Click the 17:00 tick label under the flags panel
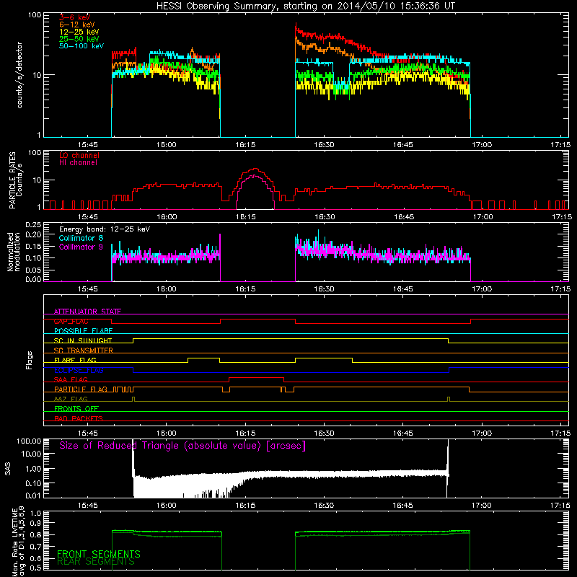This screenshot has height=577, width=577. [x=481, y=433]
